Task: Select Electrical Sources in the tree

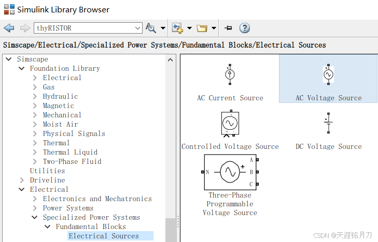Action: coord(104,236)
